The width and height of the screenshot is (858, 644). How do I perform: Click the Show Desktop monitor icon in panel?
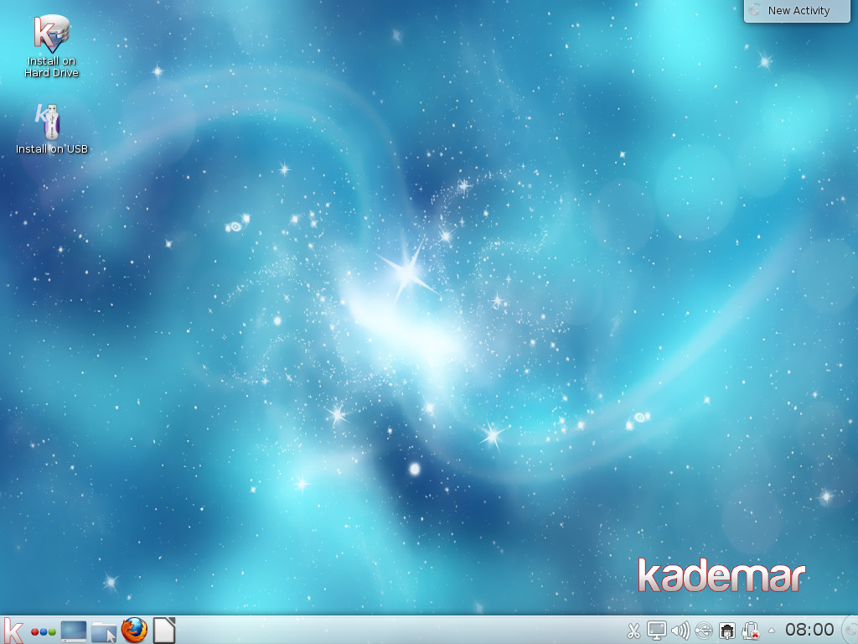[x=74, y=631]
